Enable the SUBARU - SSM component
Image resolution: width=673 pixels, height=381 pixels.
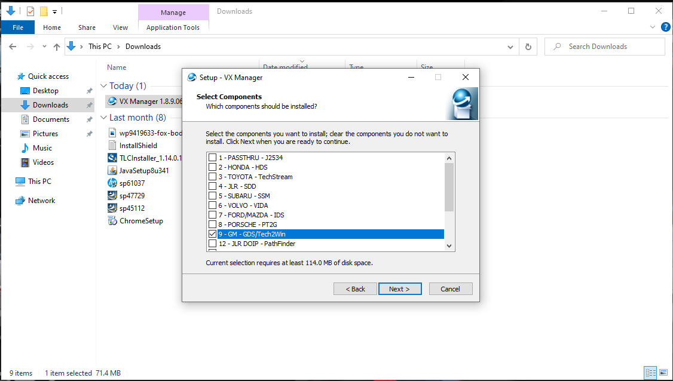click(212, 196)
